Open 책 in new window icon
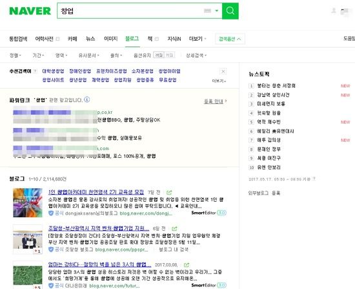 156,39
